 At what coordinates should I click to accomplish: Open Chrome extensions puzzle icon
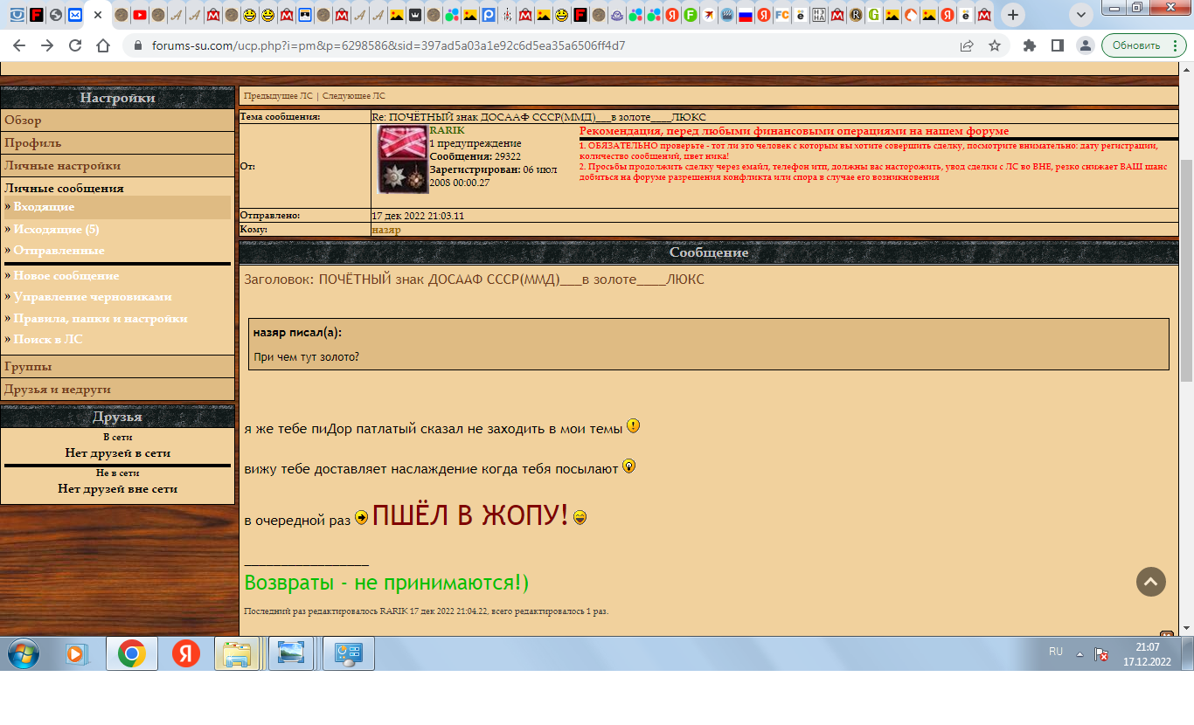coord(1030,45)
